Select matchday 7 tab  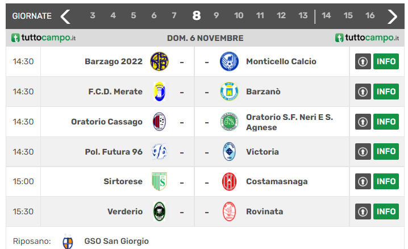coord(174,16)
